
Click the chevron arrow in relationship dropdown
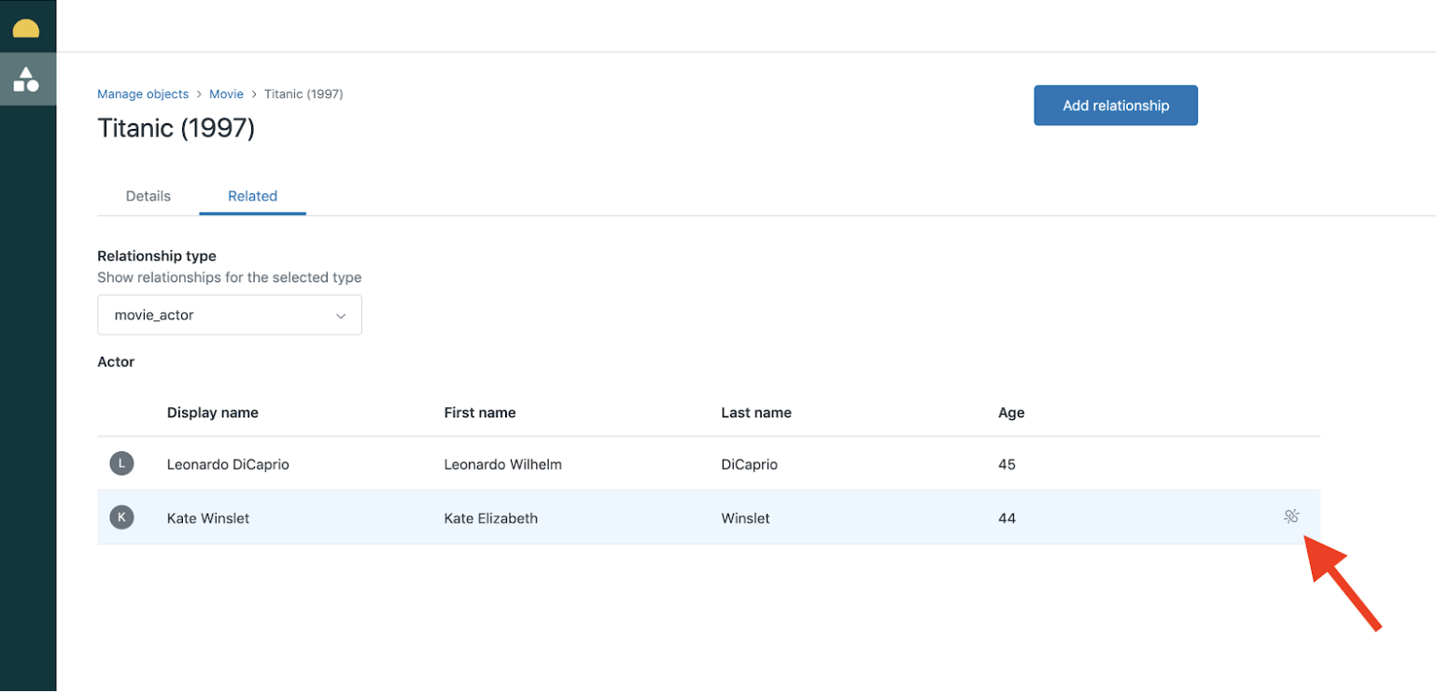[x=341, y=316]
